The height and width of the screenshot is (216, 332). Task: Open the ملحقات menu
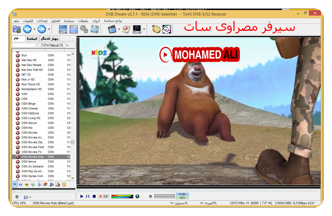[84, 21]
